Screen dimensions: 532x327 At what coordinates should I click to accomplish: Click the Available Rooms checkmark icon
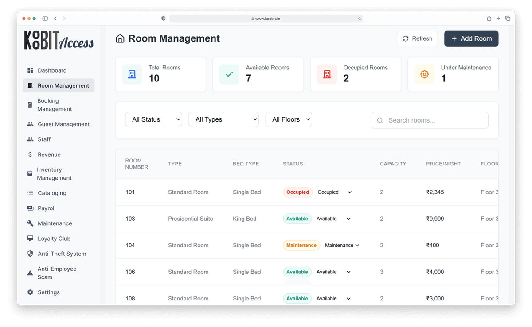coord(229,74)
